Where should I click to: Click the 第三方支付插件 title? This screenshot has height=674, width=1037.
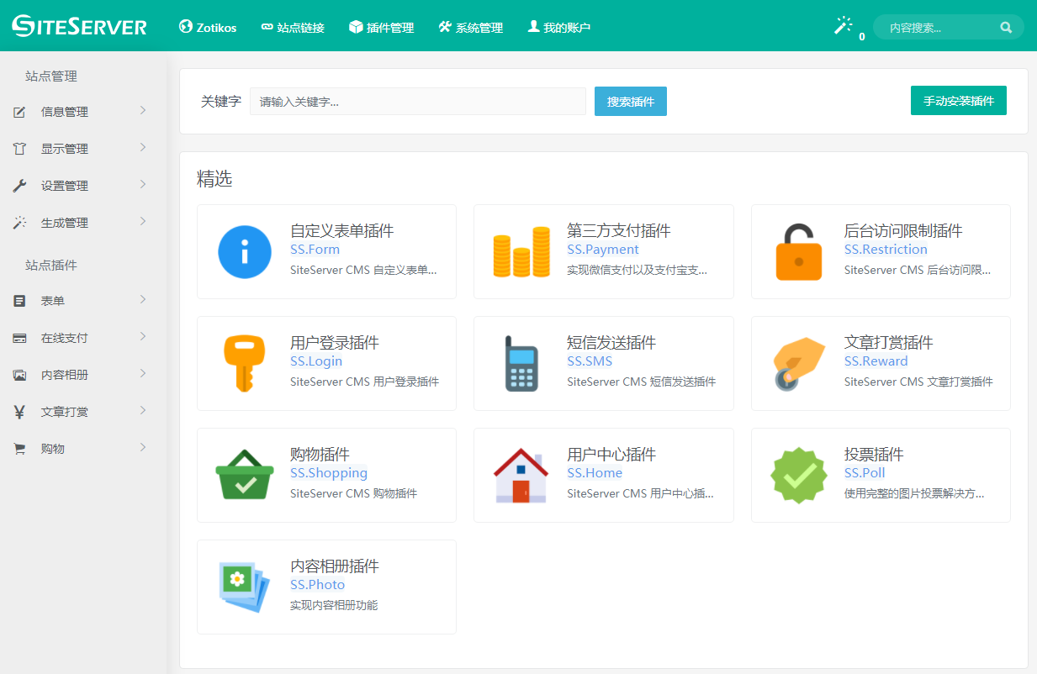click(619, 231)
